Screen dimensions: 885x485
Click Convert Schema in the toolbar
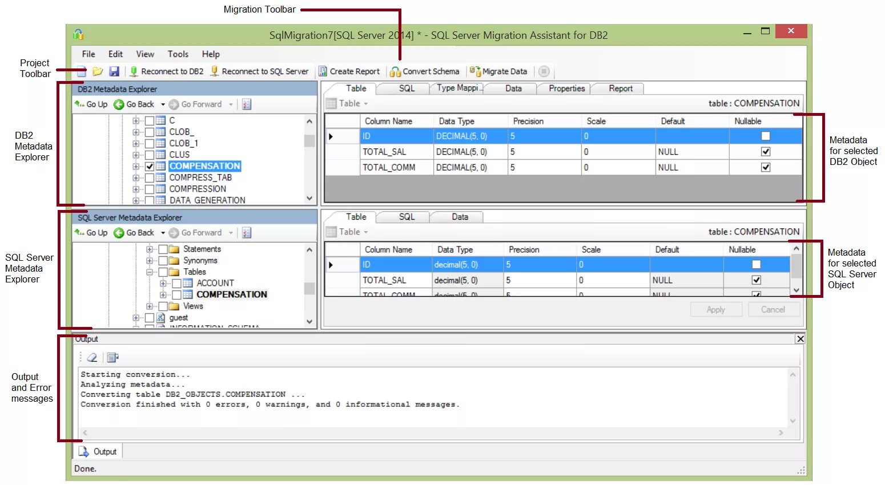425,71
